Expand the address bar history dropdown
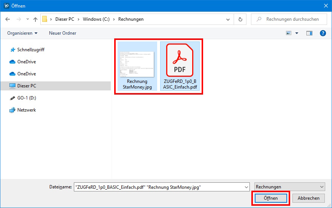This screenshot has width=332, height=208. point(228,19)
